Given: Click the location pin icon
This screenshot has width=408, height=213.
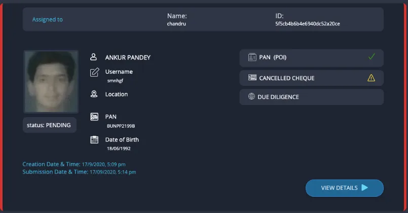Looking at the screenshot, I should click(94, 94).
